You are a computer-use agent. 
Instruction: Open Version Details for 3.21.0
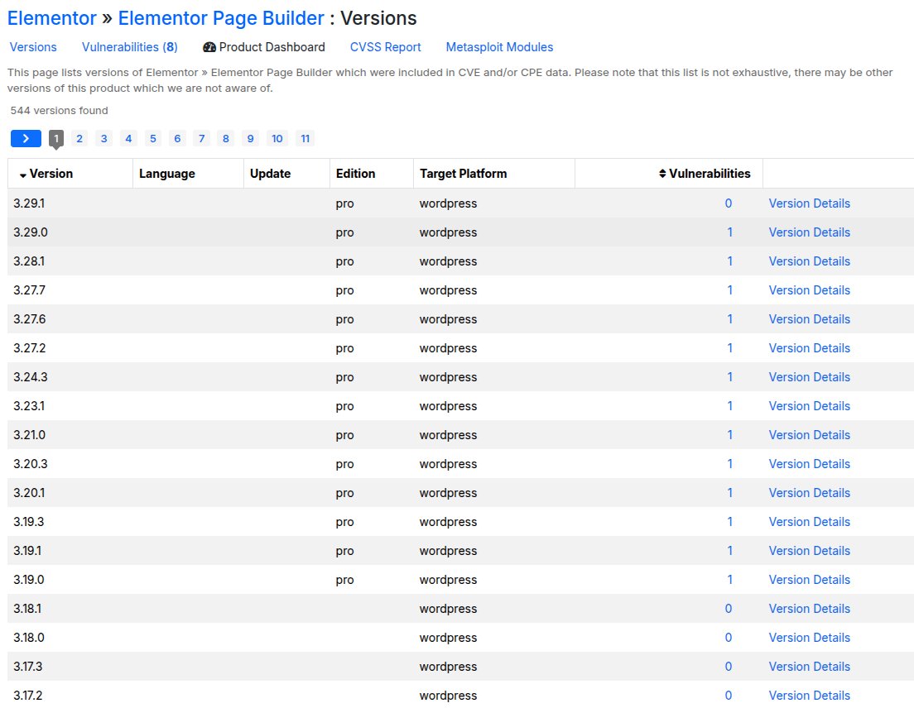(809, 435)
